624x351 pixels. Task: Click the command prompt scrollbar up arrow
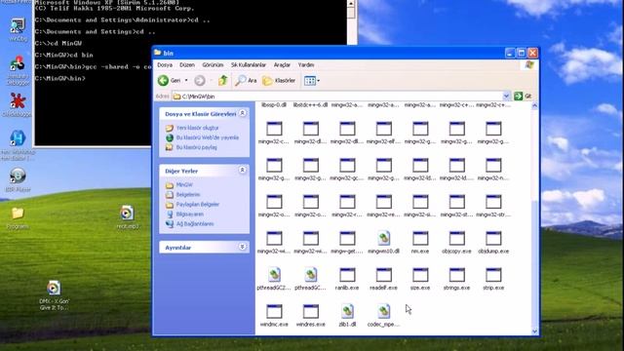351,4
